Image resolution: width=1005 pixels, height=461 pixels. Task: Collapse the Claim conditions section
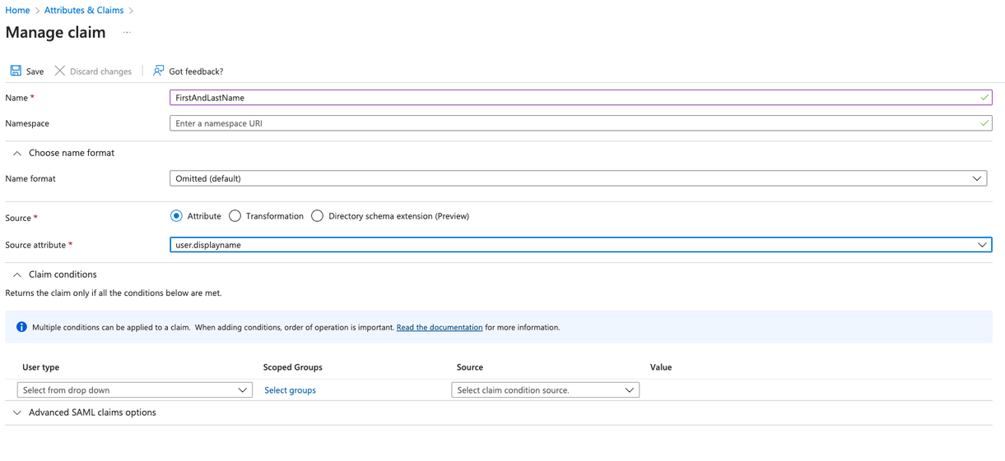[17, 274]
